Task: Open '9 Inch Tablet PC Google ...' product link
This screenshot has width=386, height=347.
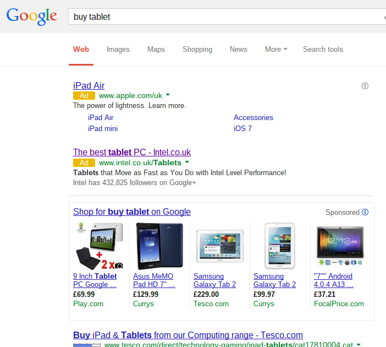Action: pyautogui.click(x=95, y=280)
